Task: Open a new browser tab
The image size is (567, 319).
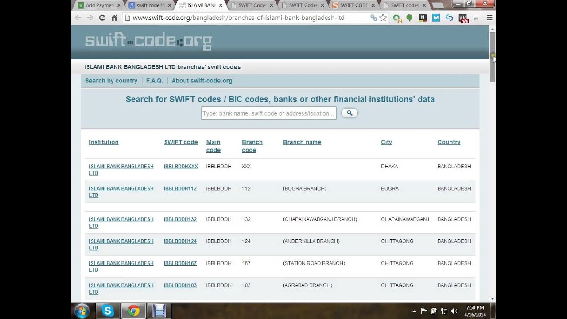Action: click(438, 5)
